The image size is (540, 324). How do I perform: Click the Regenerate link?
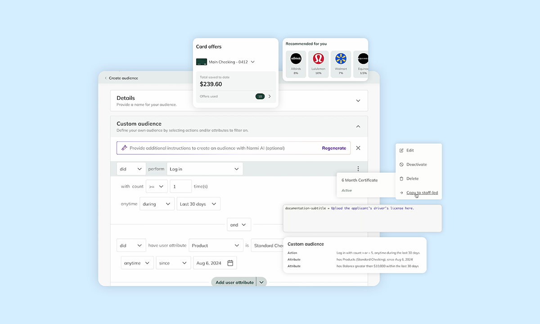[x=334, y=148]
